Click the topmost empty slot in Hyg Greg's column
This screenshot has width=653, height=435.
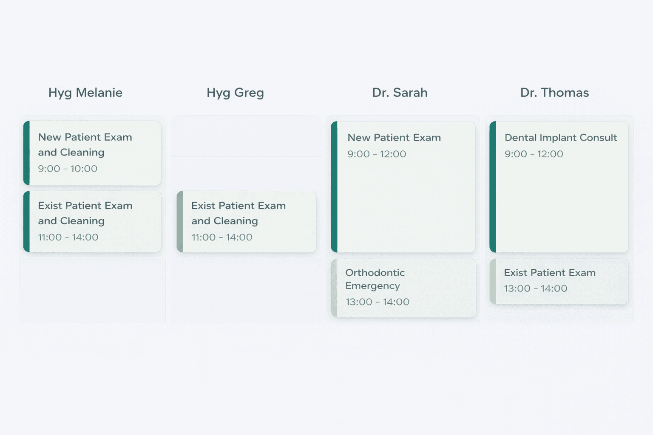tap(246, 136)
